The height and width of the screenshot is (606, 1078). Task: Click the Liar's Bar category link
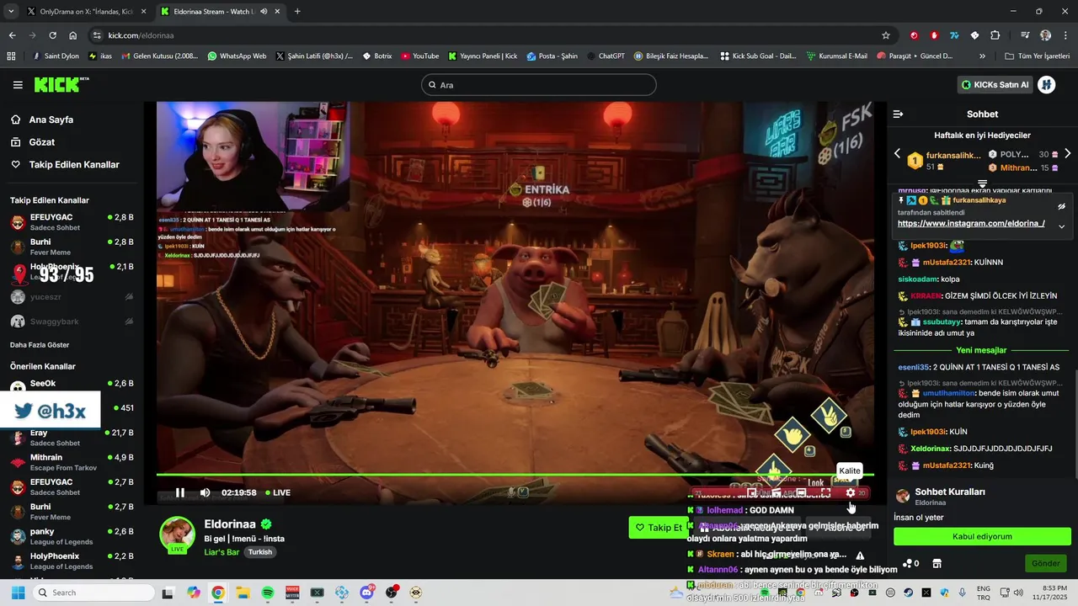pos(221,552)
